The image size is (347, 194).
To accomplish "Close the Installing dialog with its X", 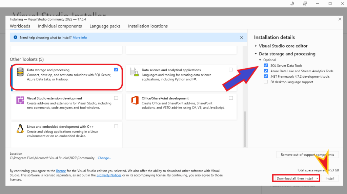I will click(x=340, y=19).
